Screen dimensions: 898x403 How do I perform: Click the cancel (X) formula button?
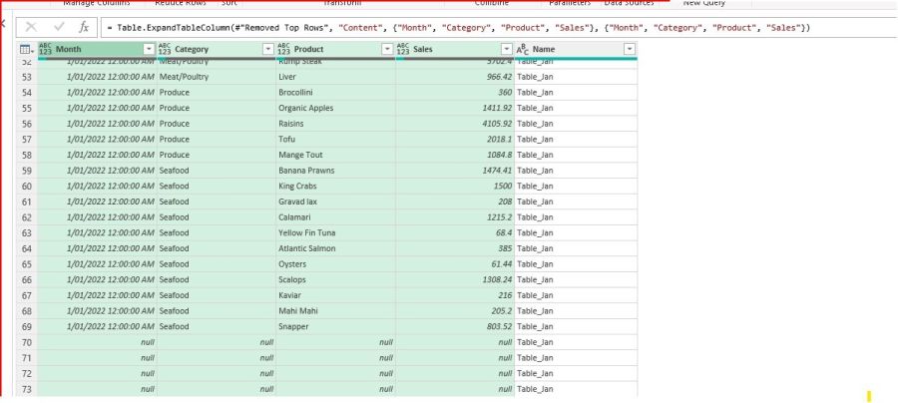coord(31,27)
